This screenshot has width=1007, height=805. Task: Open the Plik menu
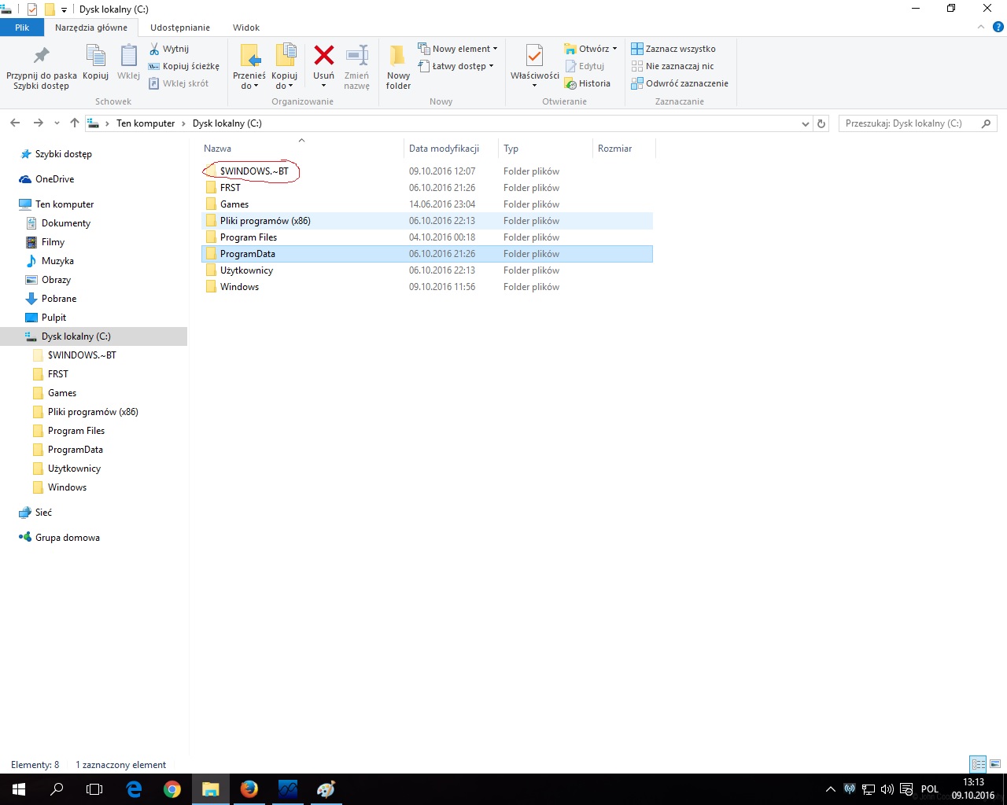[x=22, y=28]
